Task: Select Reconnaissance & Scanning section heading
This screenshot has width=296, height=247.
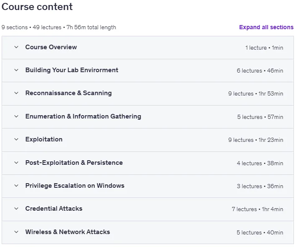Action: click(x=68, y=93)
